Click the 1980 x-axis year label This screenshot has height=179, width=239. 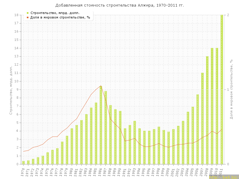[x=71, y=172]
